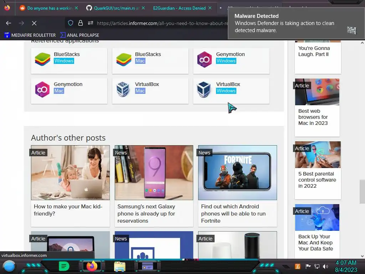Open sidebar '5 Best parental control software'
Screen dimensions: 365x274
click(317, 180)
